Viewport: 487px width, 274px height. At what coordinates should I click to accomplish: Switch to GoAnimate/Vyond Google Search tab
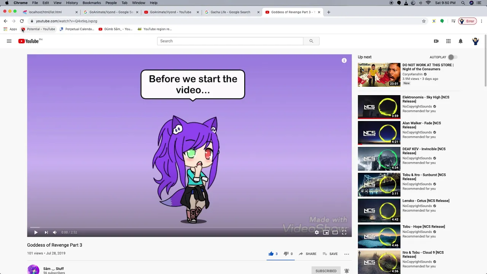coord(111,12)
